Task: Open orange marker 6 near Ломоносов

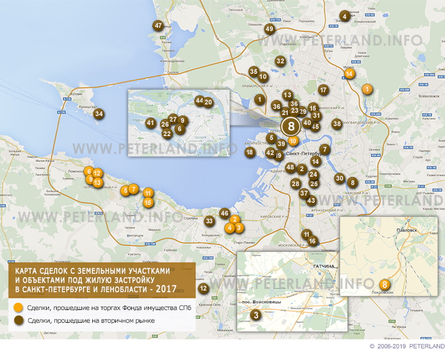Action: [89, 171]
